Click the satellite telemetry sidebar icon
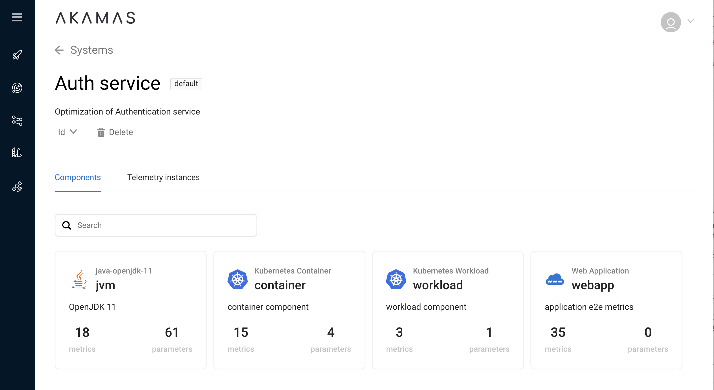Viewport: 714px width, 390px height. coord(17,187)
